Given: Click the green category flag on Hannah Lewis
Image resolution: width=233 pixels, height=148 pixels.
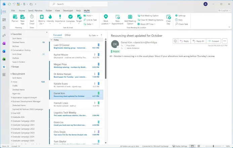Looking at the screenshot, I should click(x=99, y=103).
